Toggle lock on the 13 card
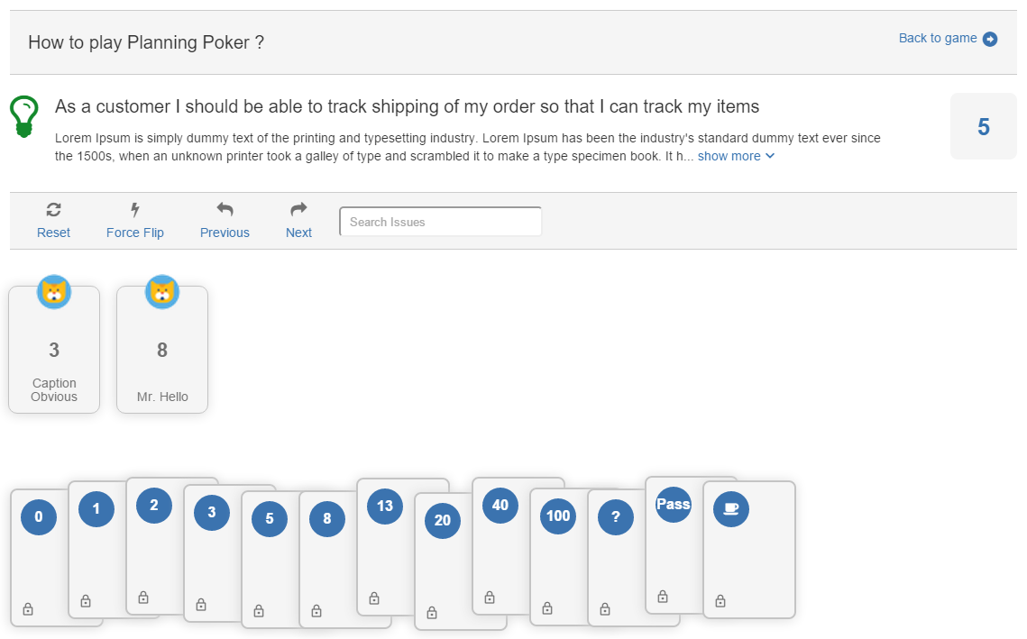Image resolution: width=1027 pixels, height=639 pixels. pos(374,598)
